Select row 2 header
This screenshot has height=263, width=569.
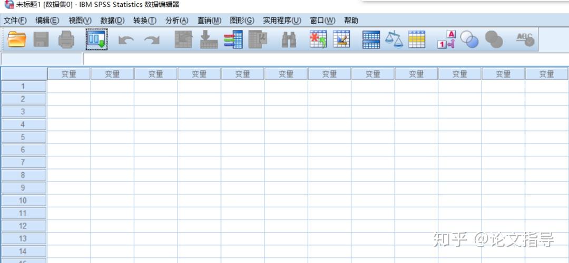click(x=23, y=99)
